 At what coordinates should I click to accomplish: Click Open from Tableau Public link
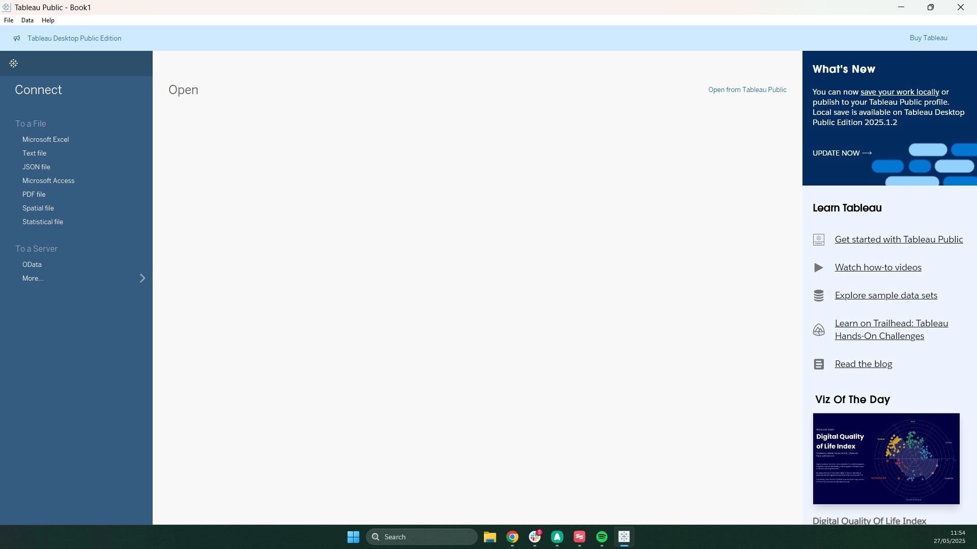point(747,89)
